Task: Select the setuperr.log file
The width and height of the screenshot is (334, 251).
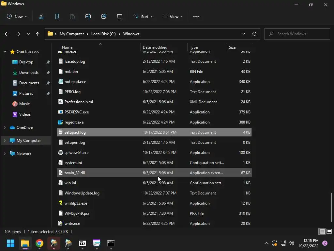Action: pos(154,142)
